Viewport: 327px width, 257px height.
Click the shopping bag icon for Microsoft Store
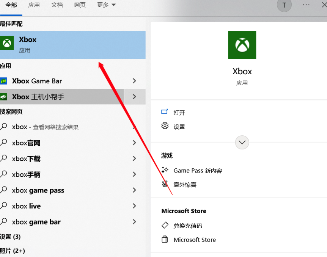[165, 239]
